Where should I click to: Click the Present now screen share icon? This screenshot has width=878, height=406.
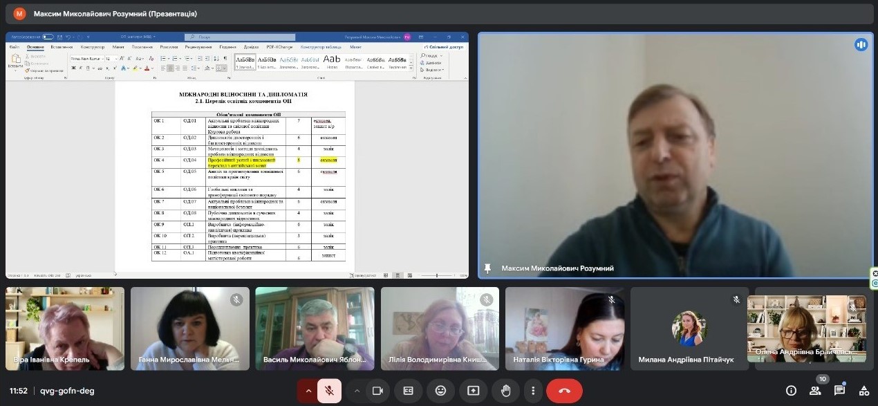tap(474, 391)
